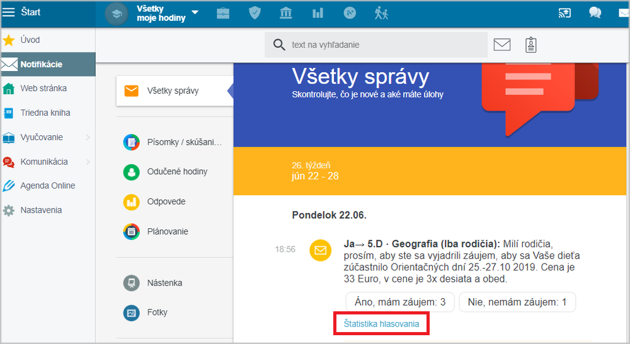Click the envelope icon at top right corner
Image resolution: width=630 pixels, height=344 pixels.
tap(624, 13)
